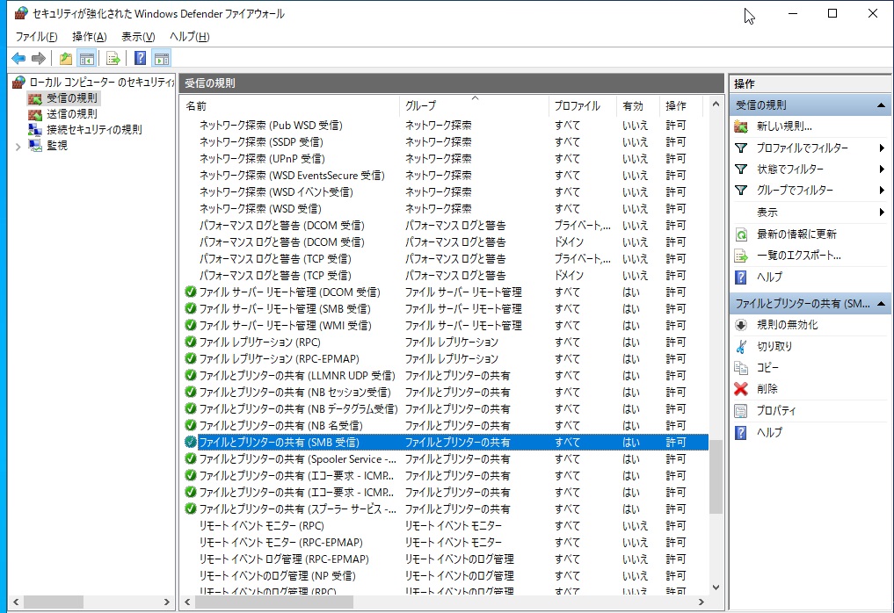This screenshot has width=894, height=613.
Task: Open the グループでフィルター submenu arrow
Action: click(x=882, y=191)
